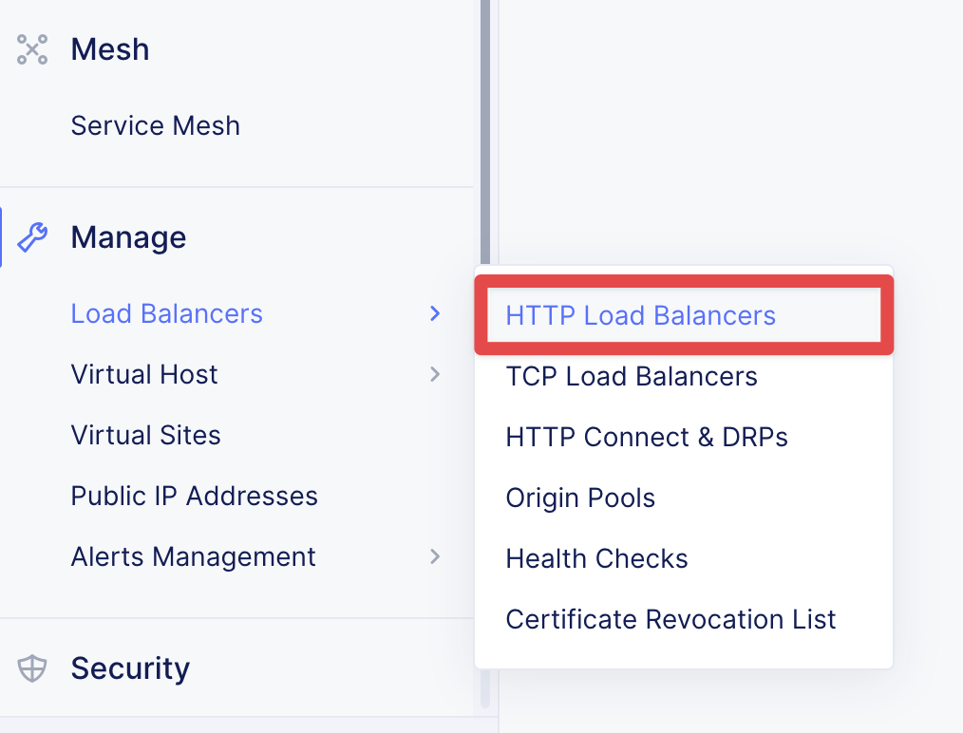The height and width of the screenshot is (733, 963).
Task: Choose HTTP Load Balancers from the submenu
Action: 640,315
